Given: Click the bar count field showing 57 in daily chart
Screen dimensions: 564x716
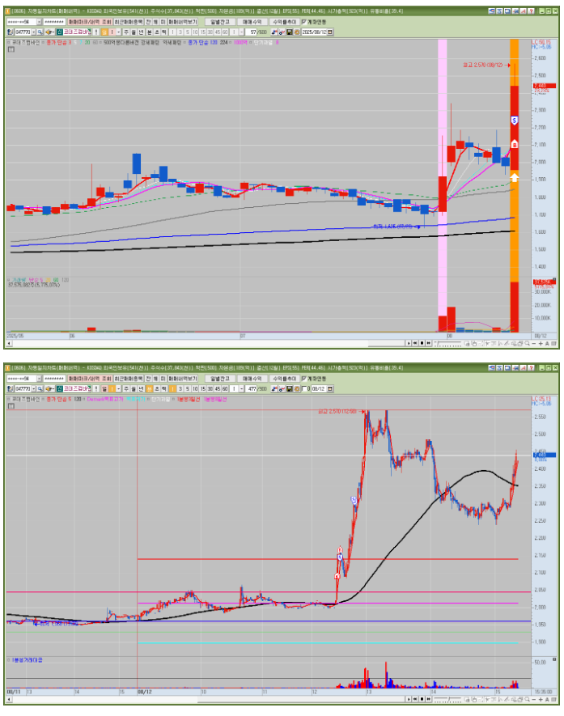Looking at the screenshot, I should pos(252,32).
